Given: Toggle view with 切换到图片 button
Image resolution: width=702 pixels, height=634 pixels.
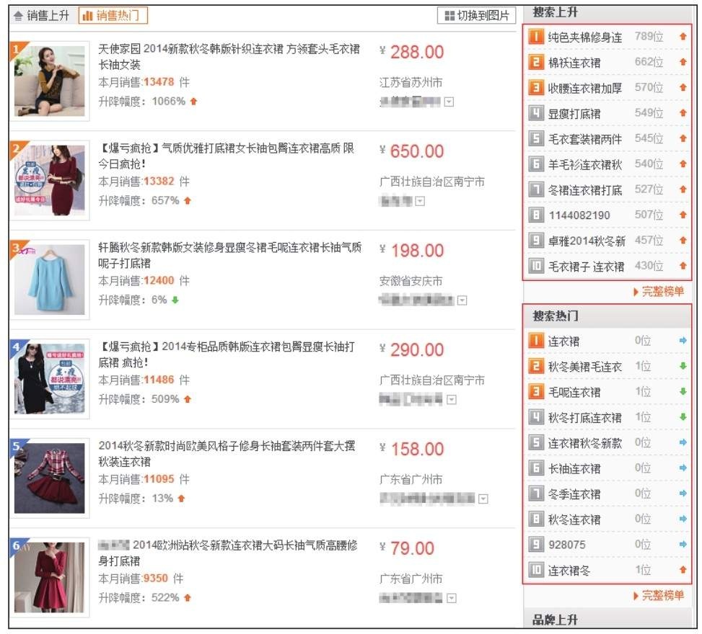Looking at the screenshot, I should point(476,16).
